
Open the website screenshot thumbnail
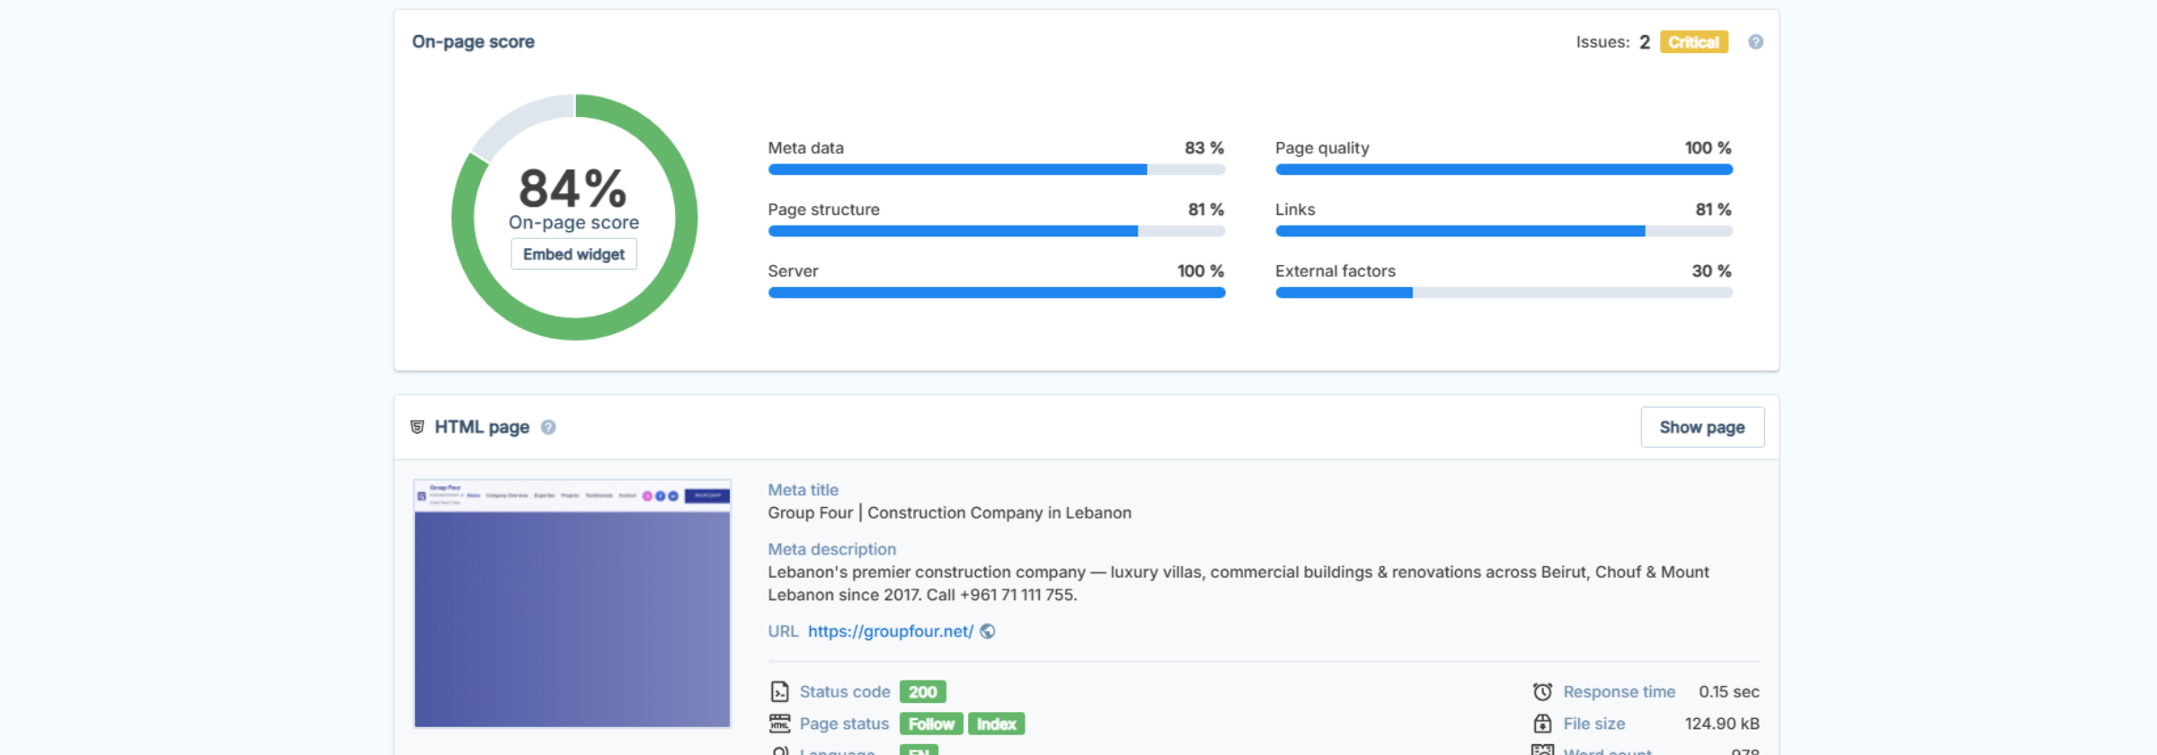(573, 603)
